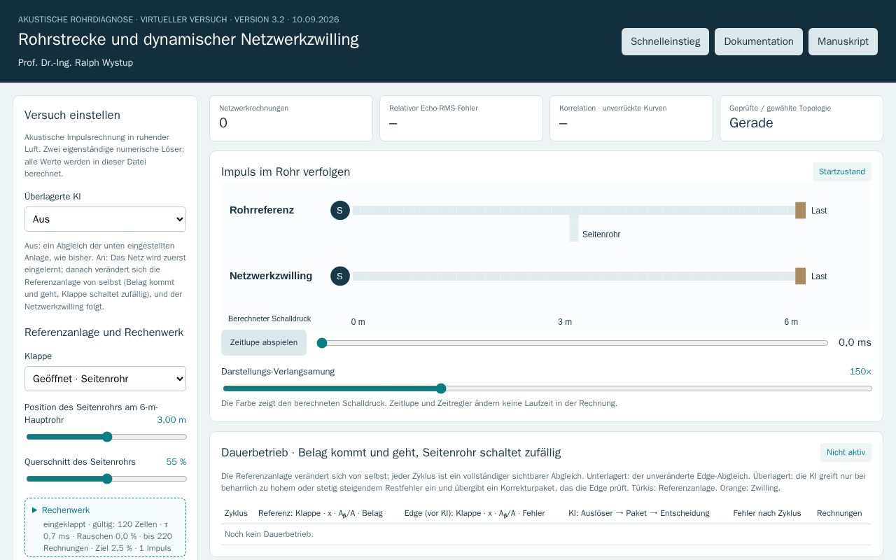Screen dimensions: 896x560
Task: Adjust the Seitenrohr position slider
Action: (106, 437)
